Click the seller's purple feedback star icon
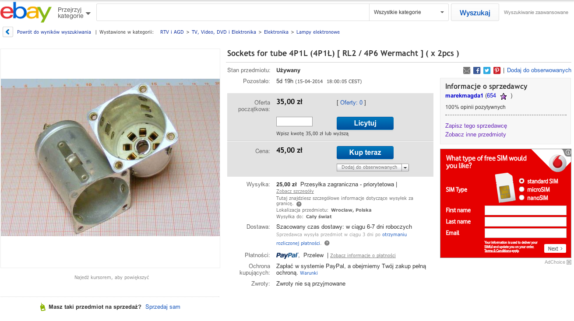This screenshot has height=321, width=574. tap(504, 96)
